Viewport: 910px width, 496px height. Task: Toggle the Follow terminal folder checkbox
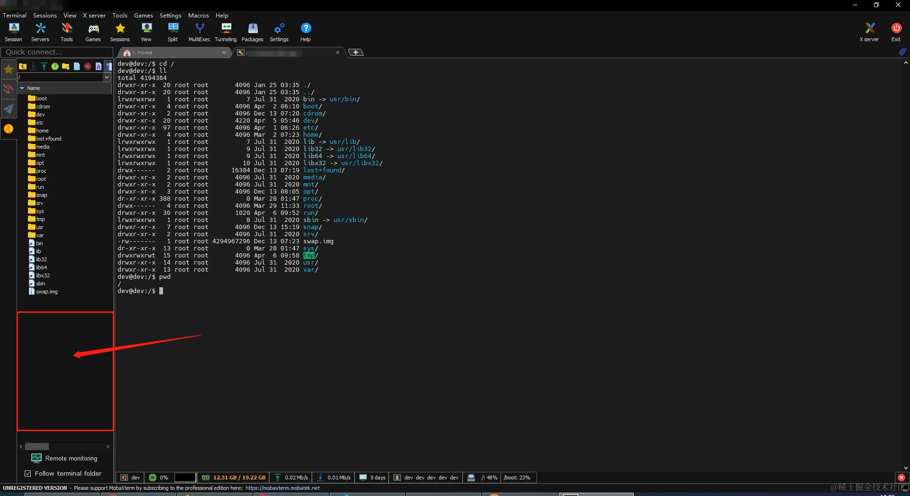tap(28, 473)
